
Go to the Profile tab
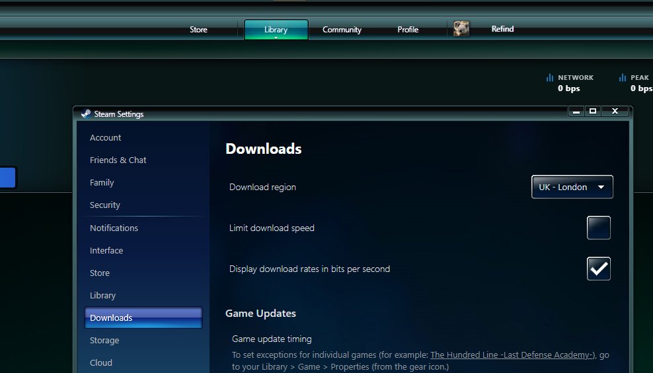click(408, 30)
